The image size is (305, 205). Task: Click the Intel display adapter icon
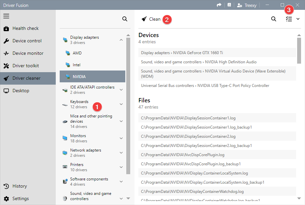68,65
